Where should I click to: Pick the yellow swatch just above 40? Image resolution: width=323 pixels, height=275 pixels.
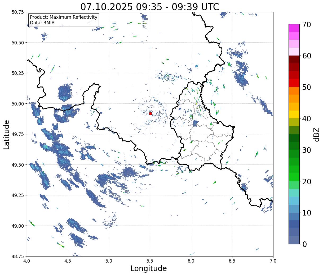294,114
